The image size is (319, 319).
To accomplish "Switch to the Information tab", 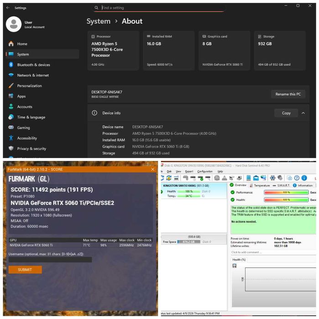I will coord(303,185).
